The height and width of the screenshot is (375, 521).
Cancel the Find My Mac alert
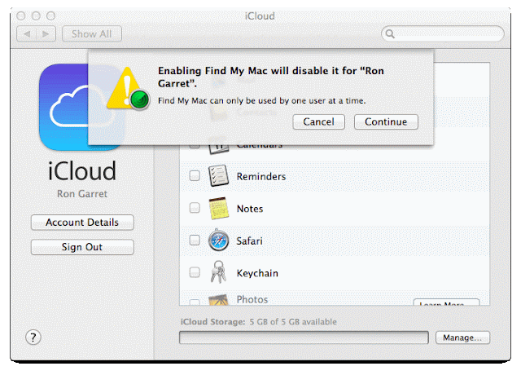[318, 121]
